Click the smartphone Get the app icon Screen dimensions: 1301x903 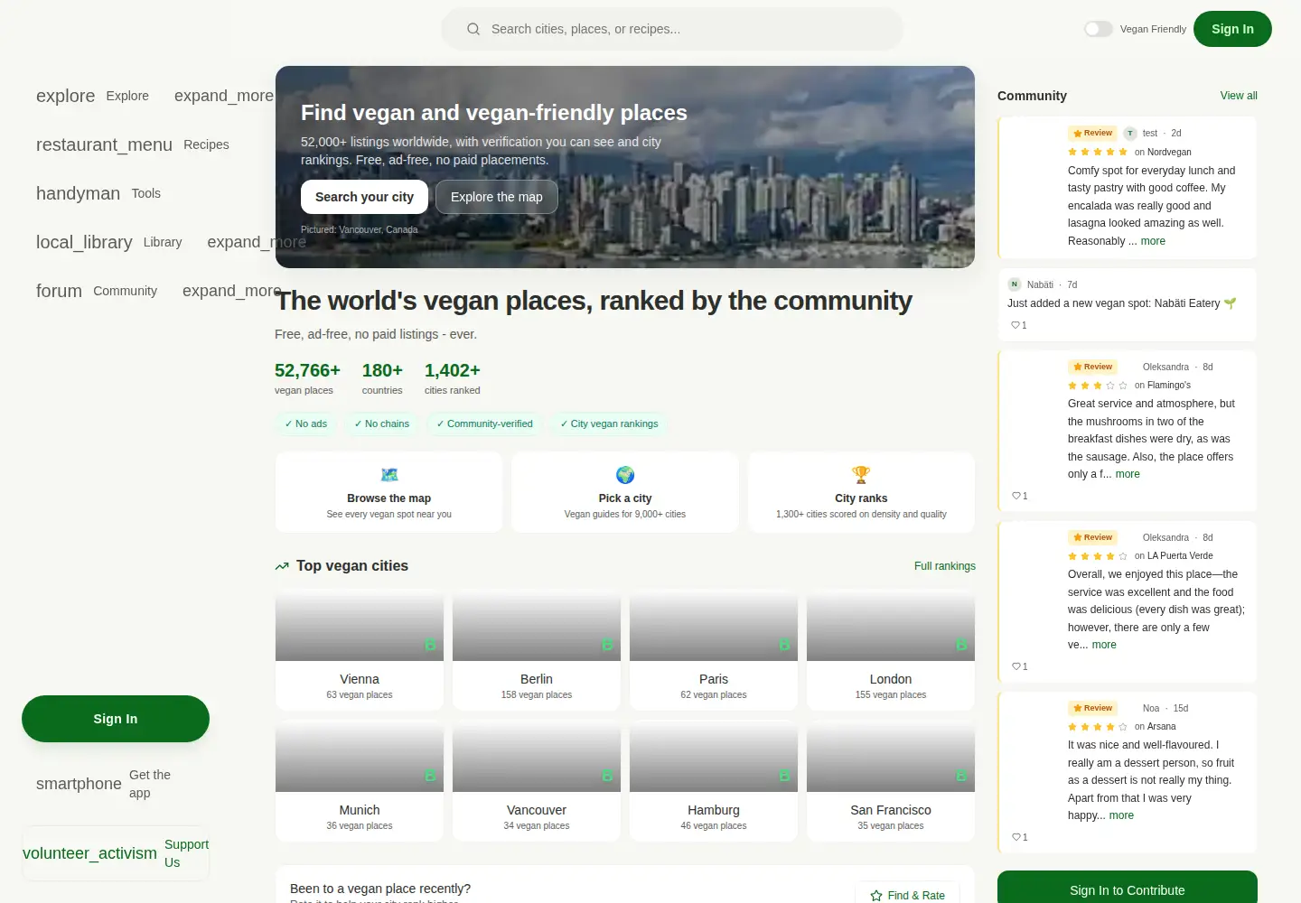pyautogui.click(x=79, y=784)
